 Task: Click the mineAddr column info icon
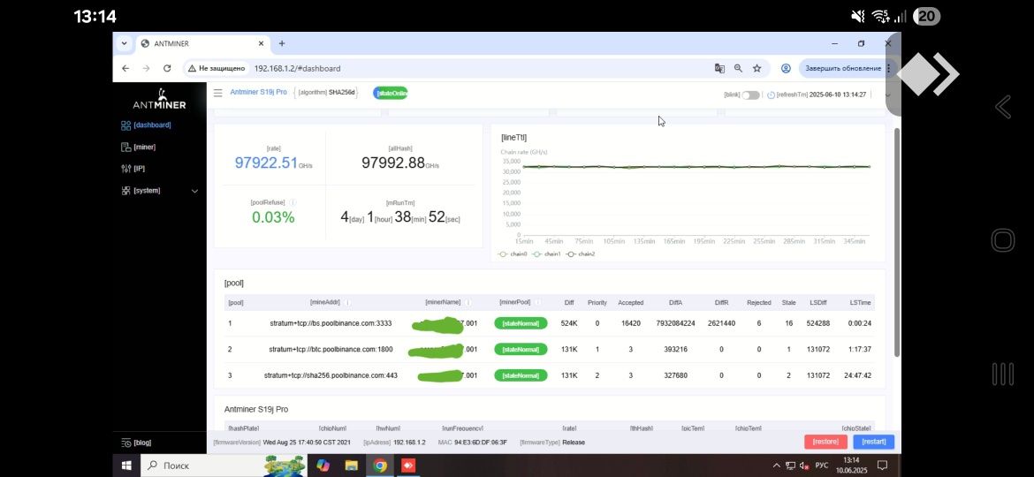[x=347, y=302]
